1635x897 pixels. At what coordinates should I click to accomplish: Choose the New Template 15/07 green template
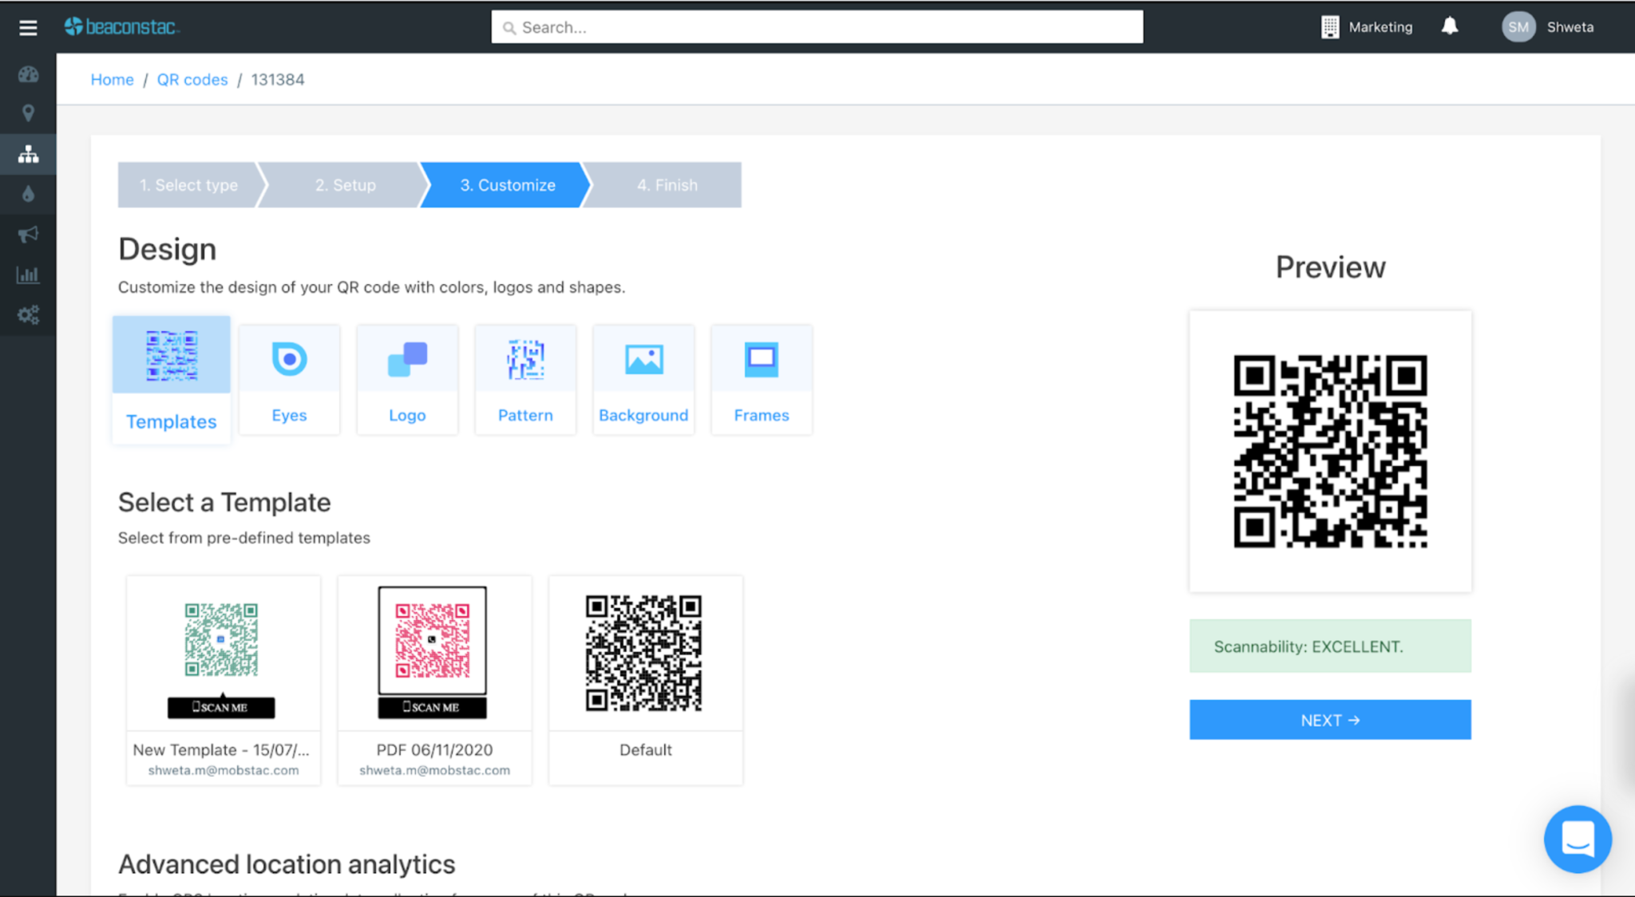pos(224,681)
